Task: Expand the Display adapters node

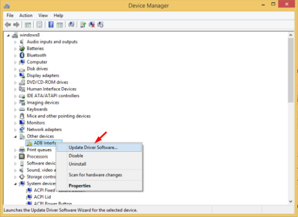Action: click(x=15, y=76)
